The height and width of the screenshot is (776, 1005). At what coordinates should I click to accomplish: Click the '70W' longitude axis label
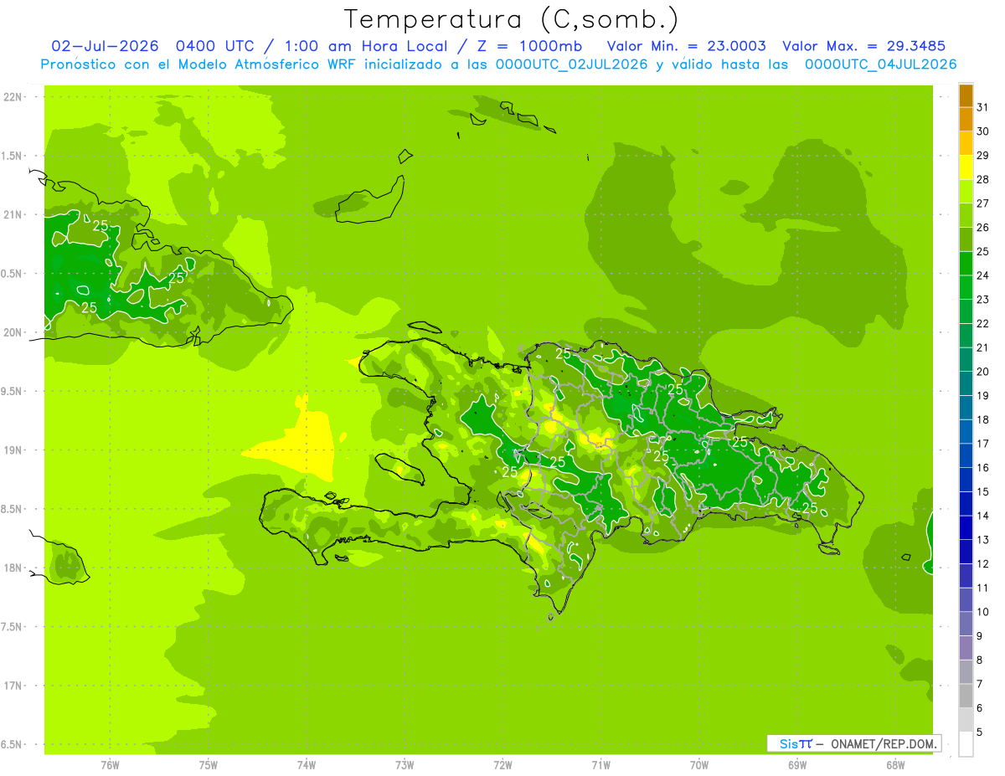click(699, 764)
